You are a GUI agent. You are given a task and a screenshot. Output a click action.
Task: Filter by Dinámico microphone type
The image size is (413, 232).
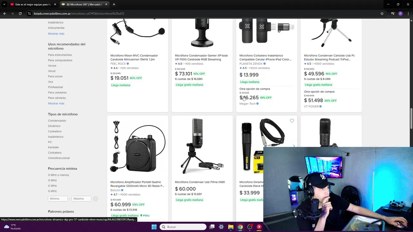54,126
